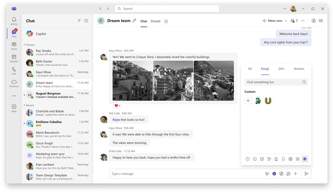Open the Team Design Template chat
The width and height of the screenshot is (334, 193).
coord(57,177)
